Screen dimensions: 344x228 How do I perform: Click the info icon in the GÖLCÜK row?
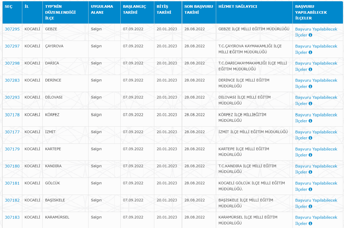click(310, 189)
